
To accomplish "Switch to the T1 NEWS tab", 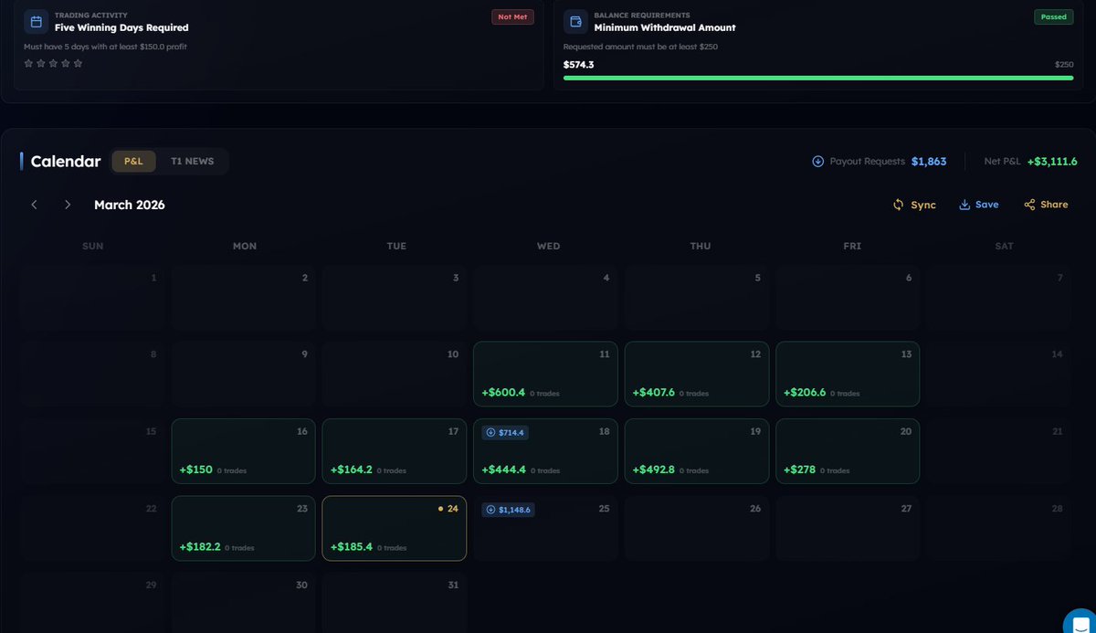I will (x=192, y=161).
